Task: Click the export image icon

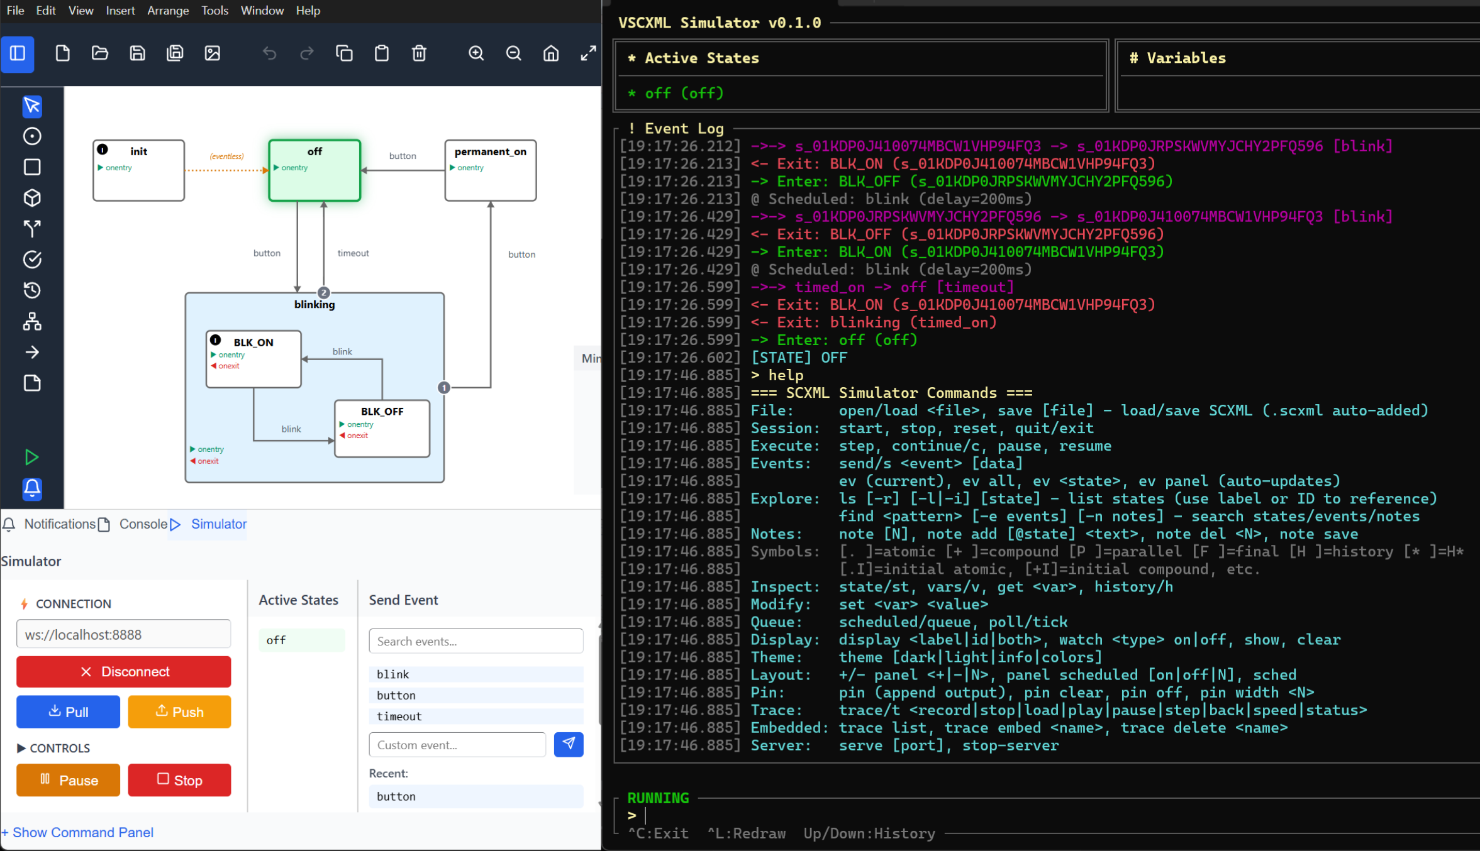Action: (x=213, y=53)
